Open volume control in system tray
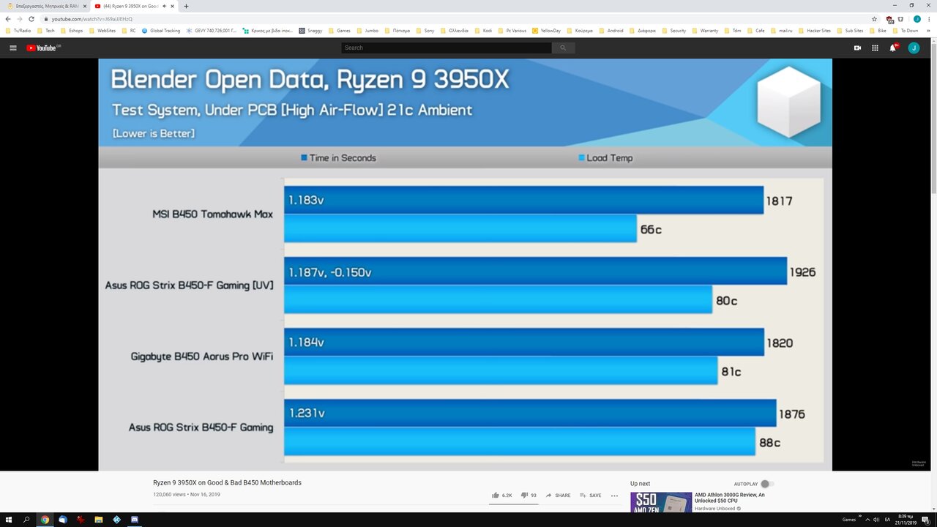This screenshot has height=527, width=937. click(x=876, y=520)
